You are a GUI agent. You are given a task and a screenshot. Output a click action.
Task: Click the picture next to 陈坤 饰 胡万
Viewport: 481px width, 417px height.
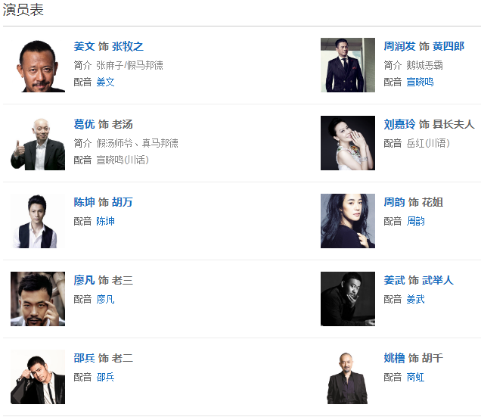pyautogui.click(x=38, y=221)
